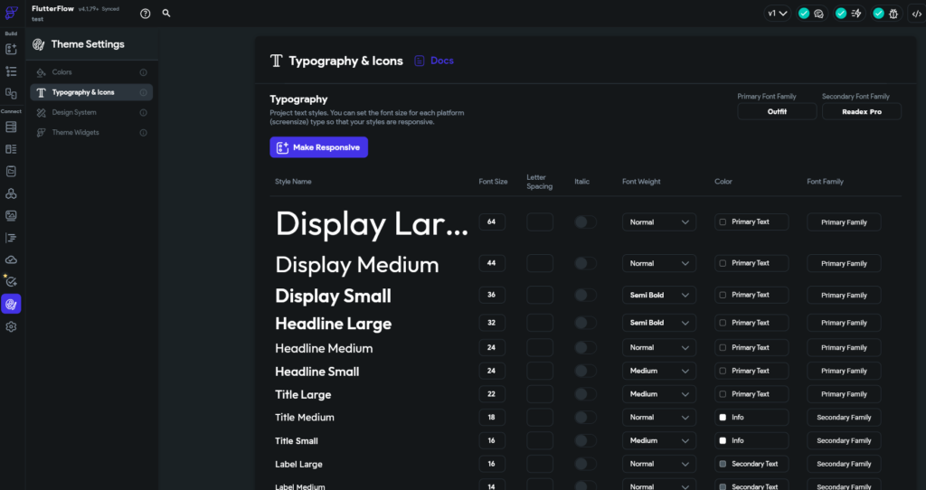The height and width of the screenshot is (490, 926).
Task: Open the cloud functions icon in sidebar
Action: click(x=11, y=259)
